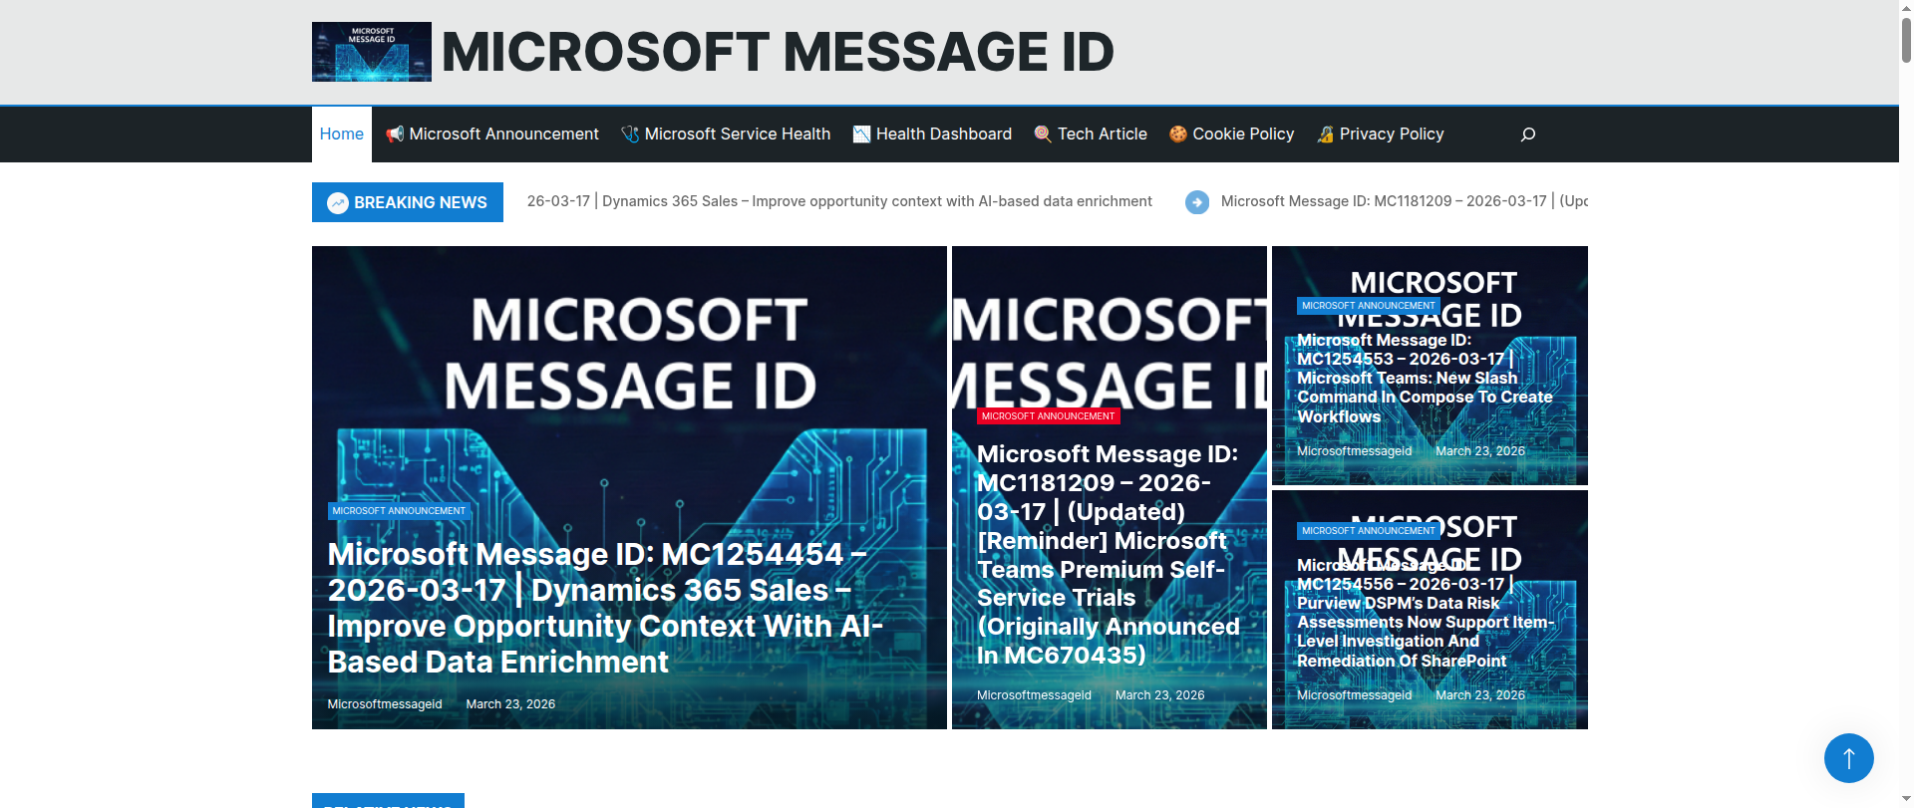Screen dimensions: 1914x808
Task: Select the Home menu tab
Action: 342,135
